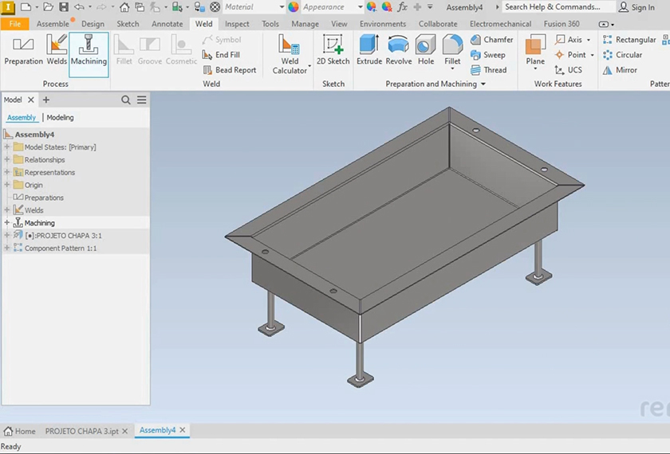Viewport: 670px width, 454px height.
Task: Click the Search Help & Commands field
Action: coord(552,7)
